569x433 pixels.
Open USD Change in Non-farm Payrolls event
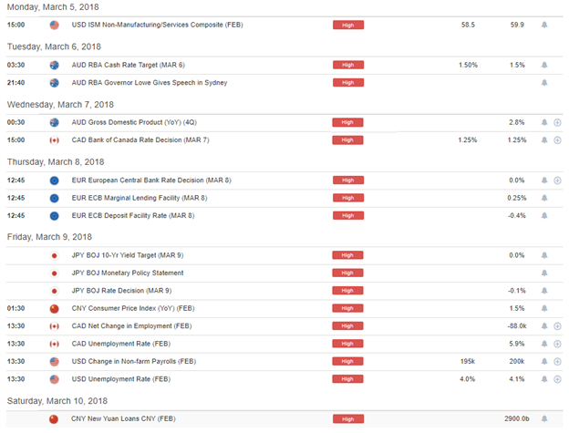(134, 361)
